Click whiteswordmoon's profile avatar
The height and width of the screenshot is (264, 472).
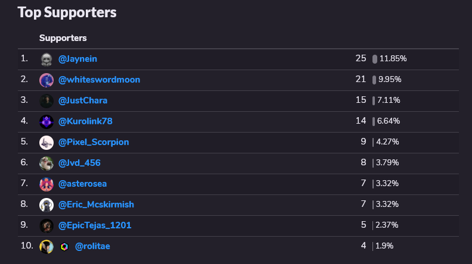46,80
